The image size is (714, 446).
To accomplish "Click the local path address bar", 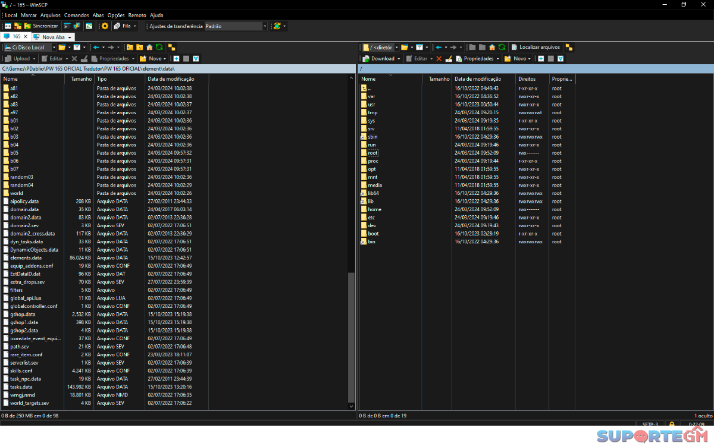I will point(178,69).
